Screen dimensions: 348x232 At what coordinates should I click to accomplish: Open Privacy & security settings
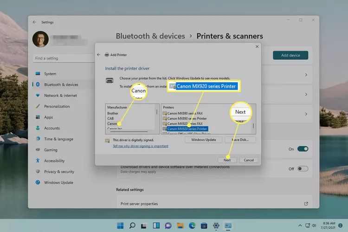tap(59, 172)
